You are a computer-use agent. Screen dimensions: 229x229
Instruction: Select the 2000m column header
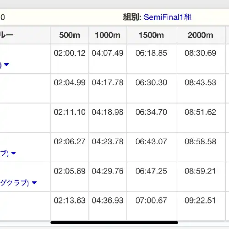[201, 35]
